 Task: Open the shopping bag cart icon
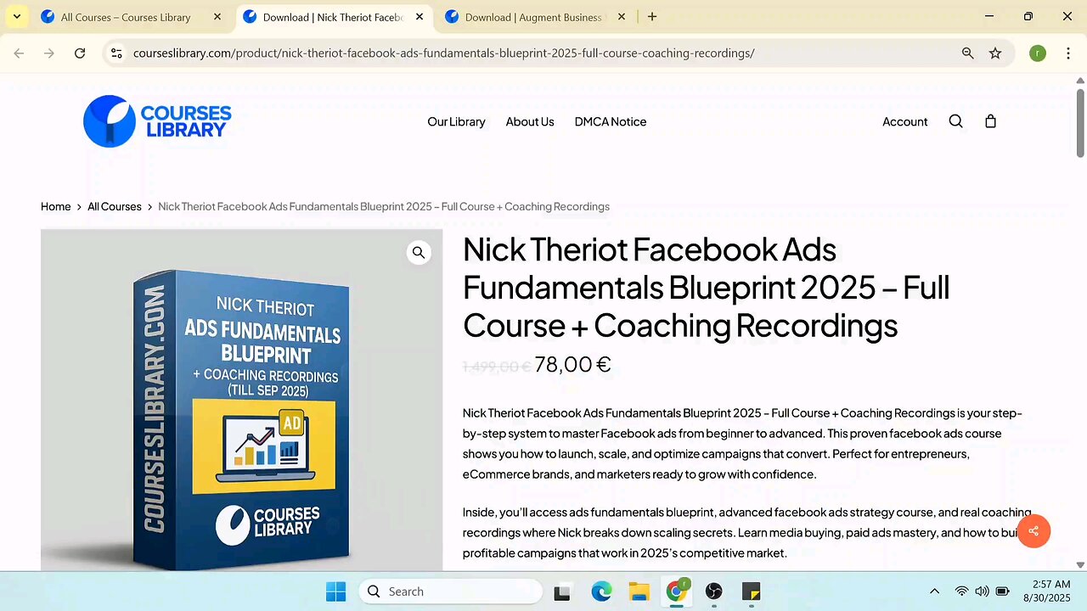click(x=990, y=121)
